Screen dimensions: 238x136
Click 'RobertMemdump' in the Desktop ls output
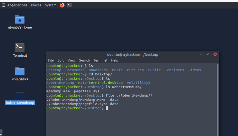(x=60, y=83)
